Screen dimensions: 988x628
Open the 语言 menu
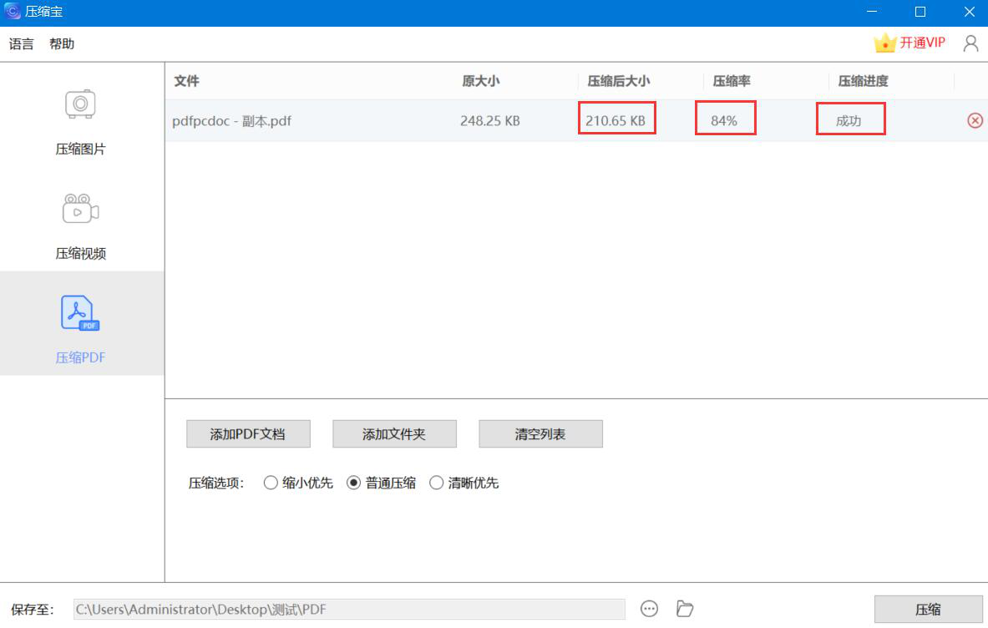click(x=22, y=43)
